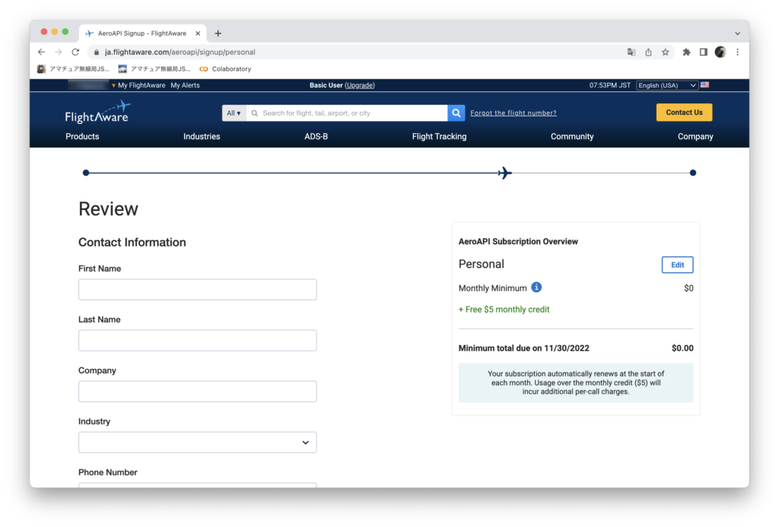The width and height of the screenshot is (779, 527).
Task: Expand the All search filter dropdown
Action: click(234, 113)
